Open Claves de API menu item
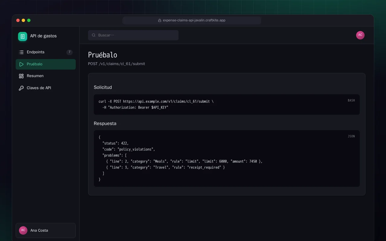Viewport: 386px width, 241px height. (x=46, y=88)
